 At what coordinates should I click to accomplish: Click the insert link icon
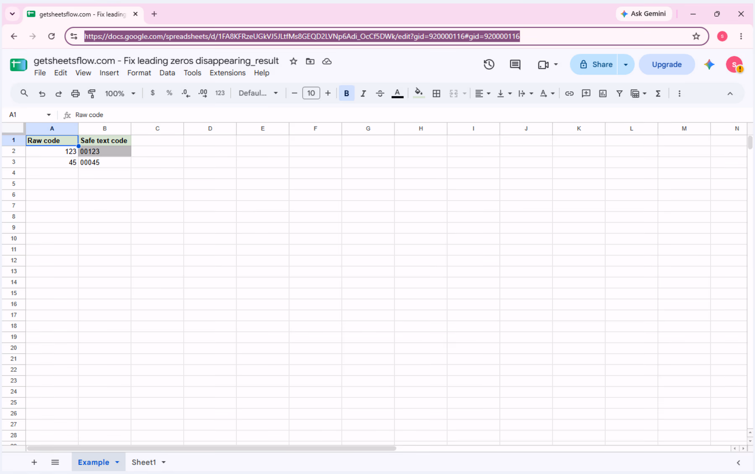[x=569, y=93]
